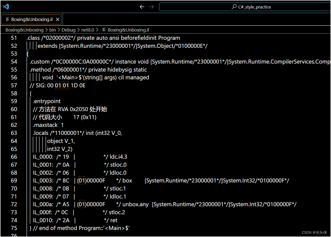This screenshot has height=237, width=331.
Task: Click 'stloc.0' instruction on line 67
Action: coord(119,165)
